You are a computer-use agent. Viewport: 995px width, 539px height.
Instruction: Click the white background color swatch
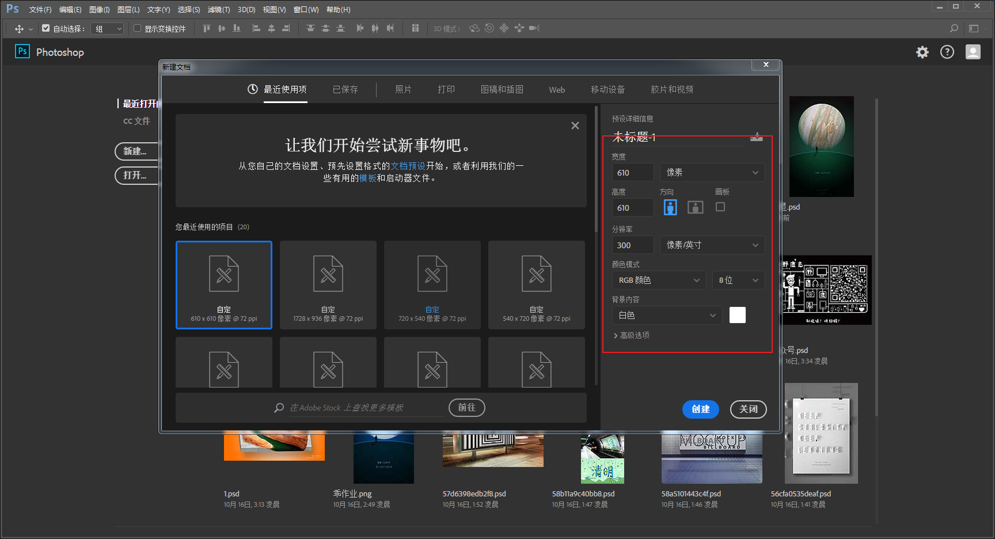click(x=738, y=315)
